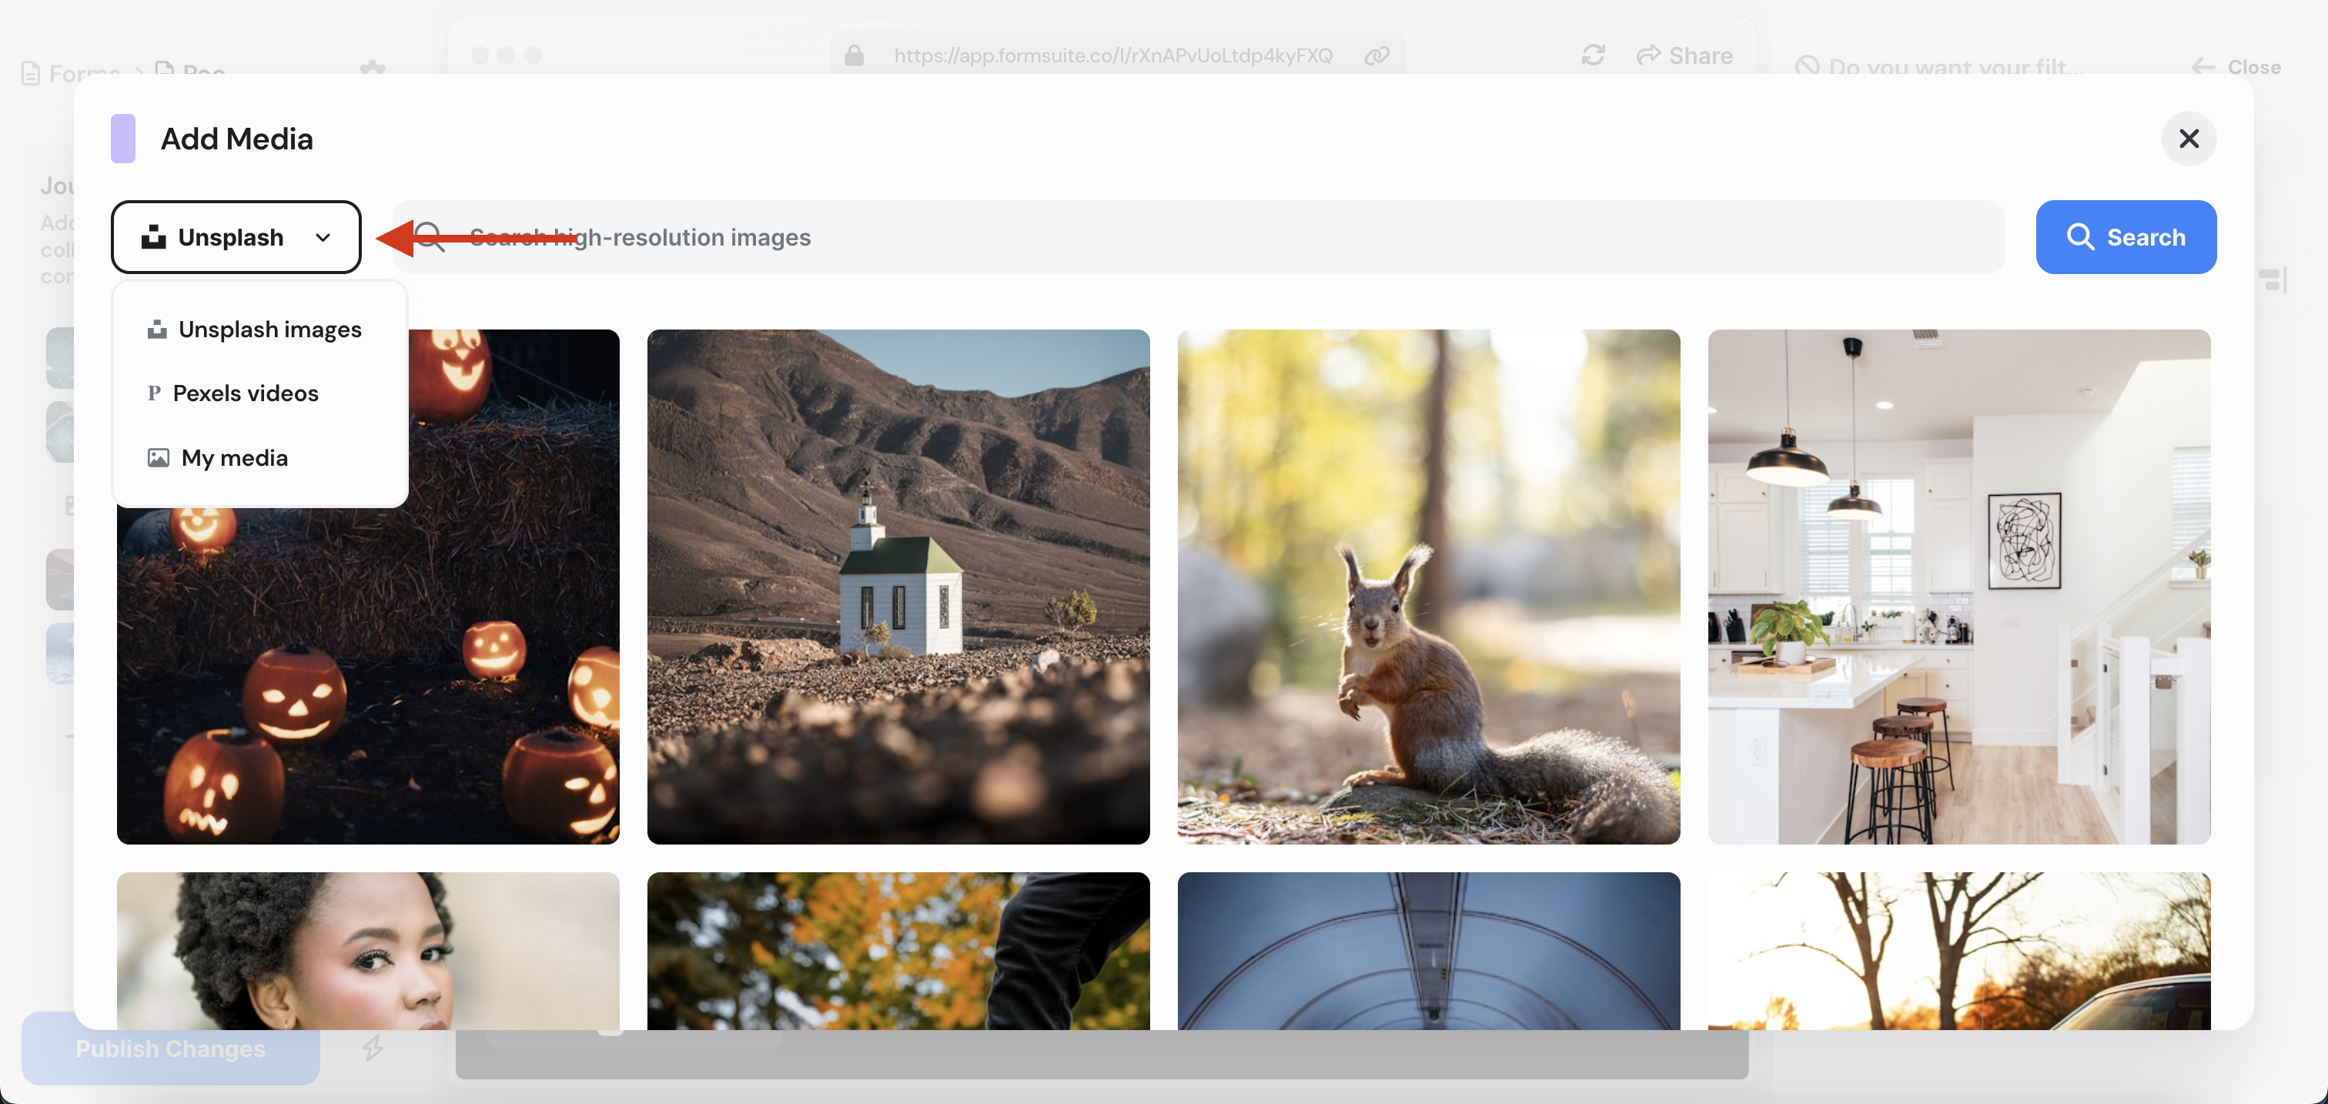Open the Unsplash source dropdown
The image size is (2328, 1104).
tap(230, 236)
